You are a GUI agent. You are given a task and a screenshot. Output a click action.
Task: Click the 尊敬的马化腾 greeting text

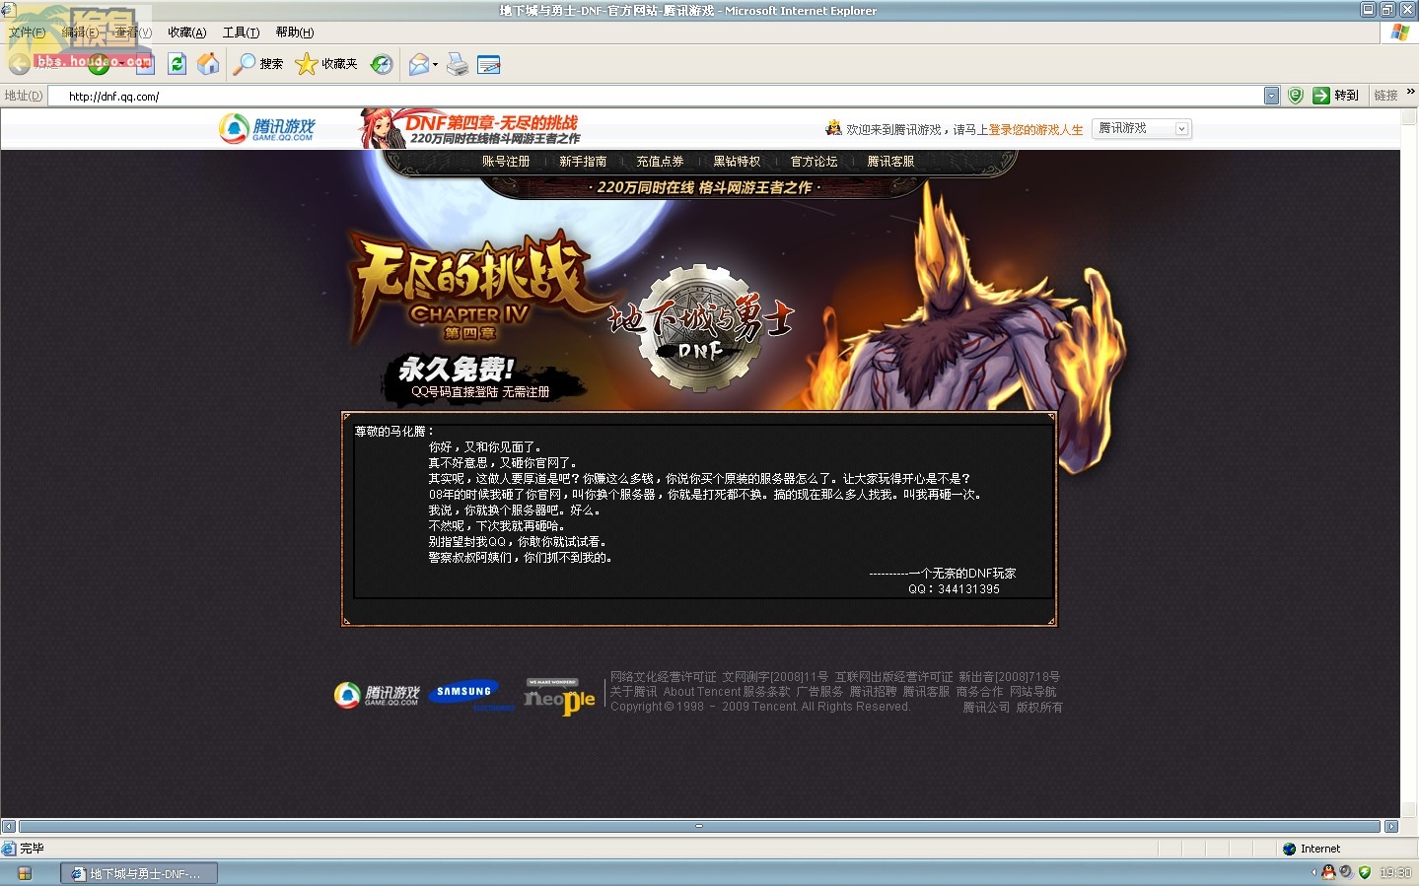[x=394, y=432]
